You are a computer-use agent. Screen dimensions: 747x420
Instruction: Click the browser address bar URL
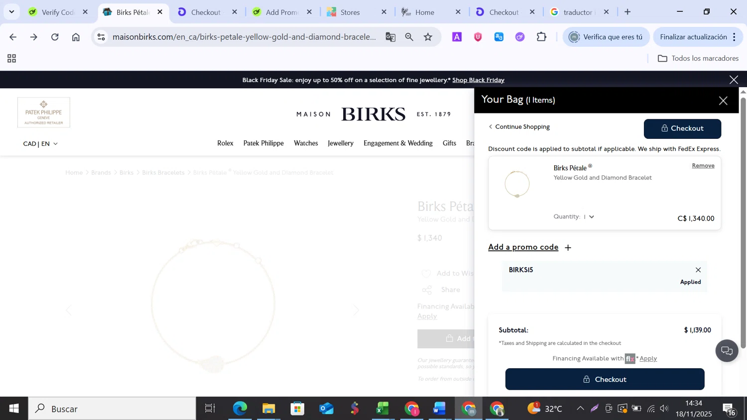244,37
